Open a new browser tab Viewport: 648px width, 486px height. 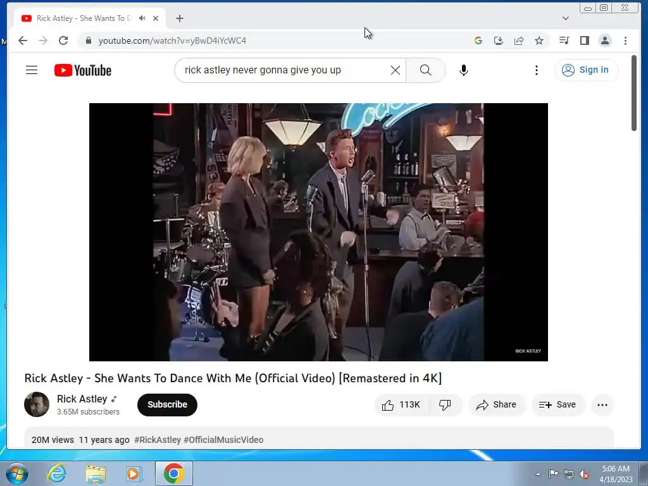[179, 18]
